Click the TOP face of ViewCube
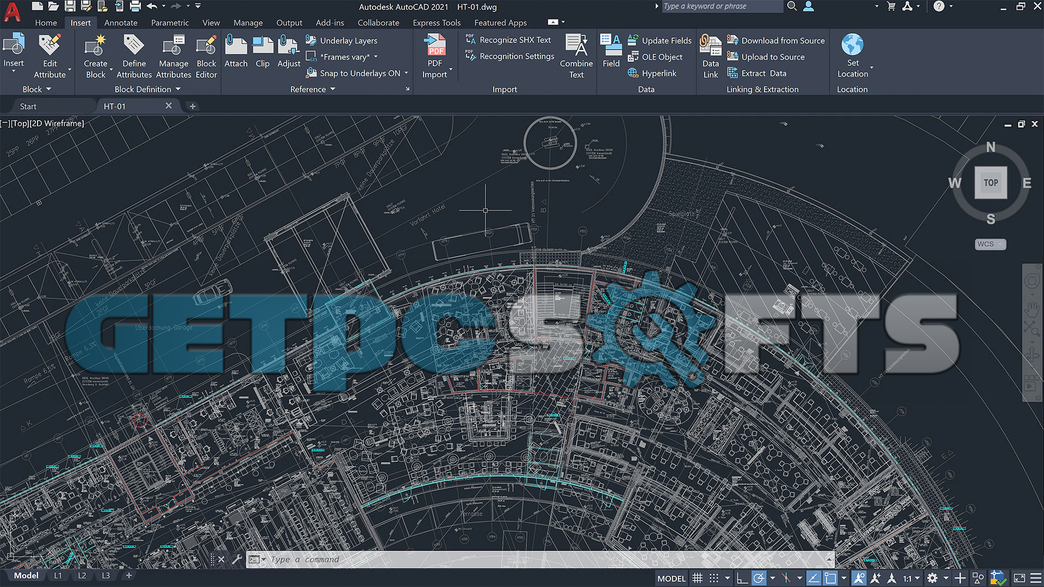 [x=991, y=183]
